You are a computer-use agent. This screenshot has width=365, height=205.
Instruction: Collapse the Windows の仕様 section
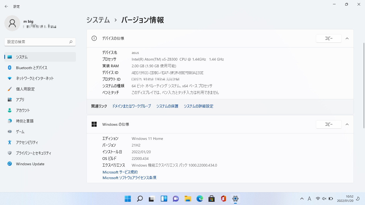click(347, 124)
